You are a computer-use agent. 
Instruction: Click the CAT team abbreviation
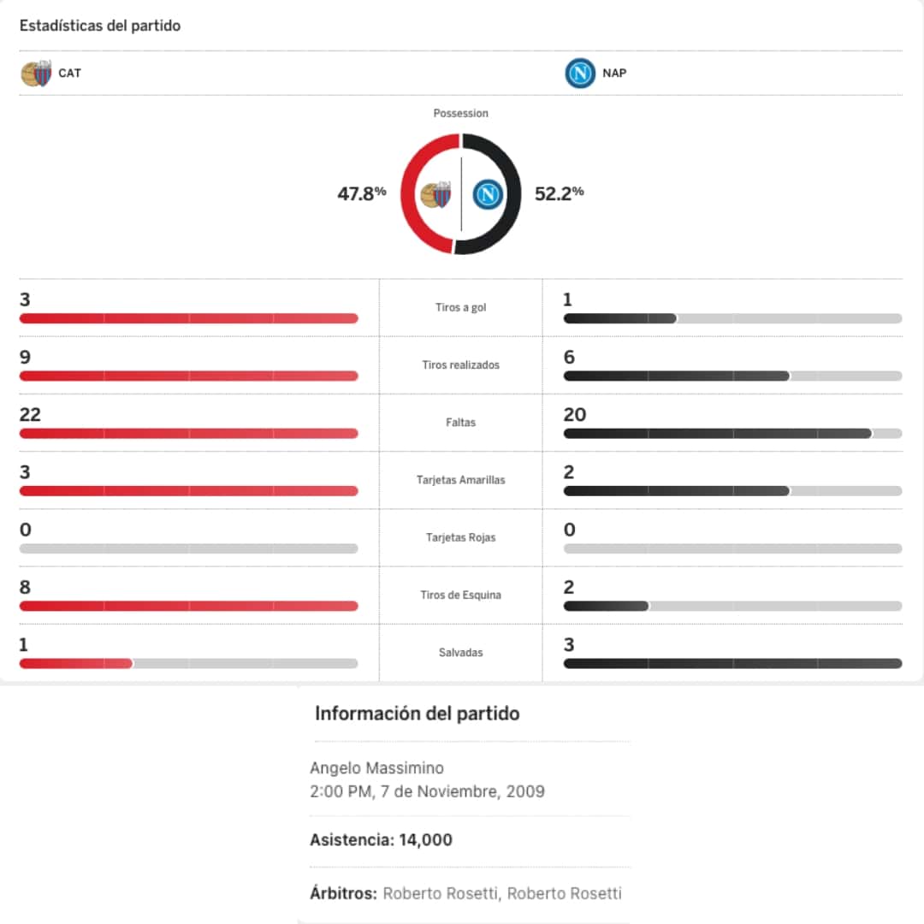tap(70, 74)
